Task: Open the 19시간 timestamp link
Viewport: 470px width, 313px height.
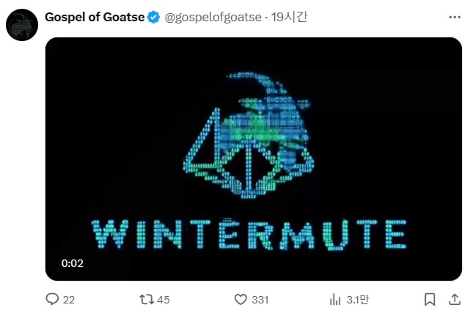Action: 289,17
